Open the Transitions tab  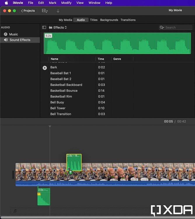tap(128, 20)
